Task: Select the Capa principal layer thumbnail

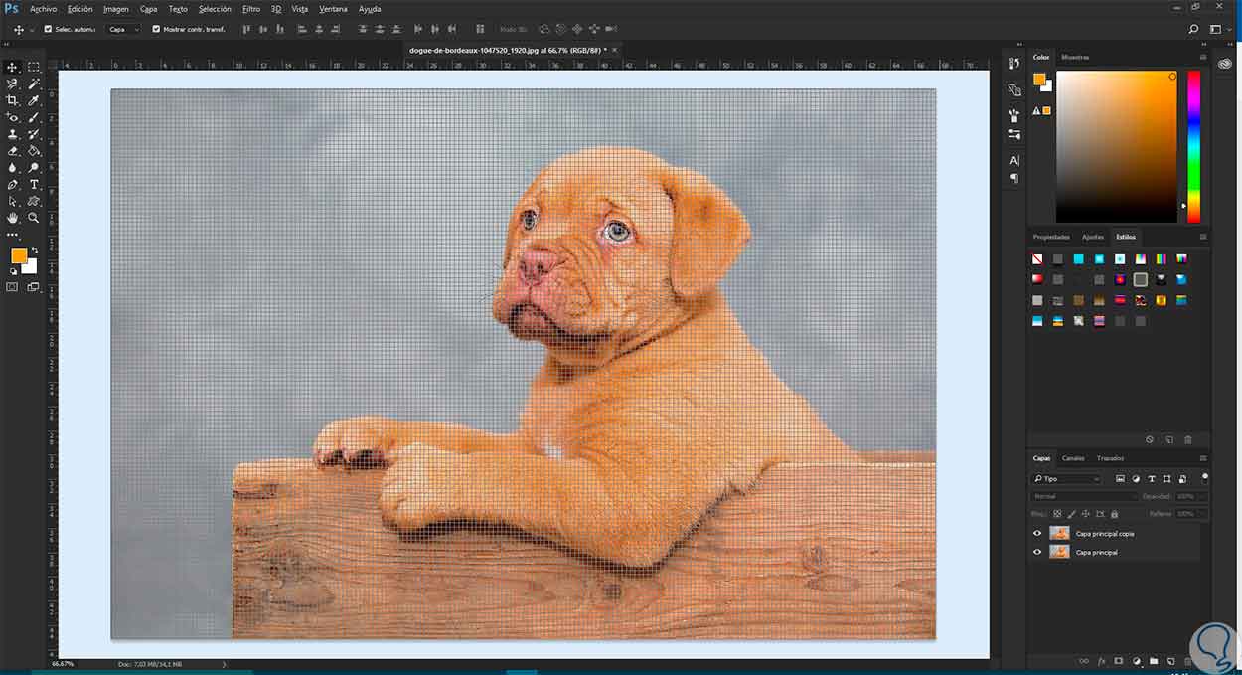Action: click(1059, 552)
